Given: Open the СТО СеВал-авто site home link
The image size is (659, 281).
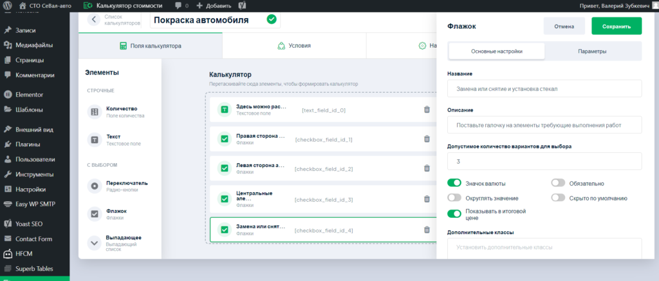Looking at the screenshot, I should 46,6.
